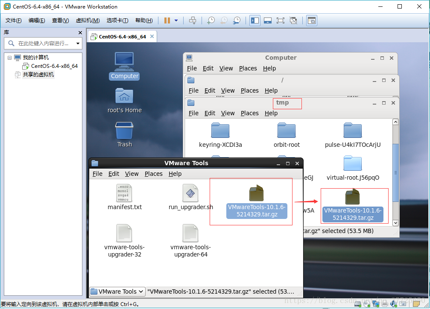Collapse the 我的计算机 tree node
The width and height of the screenshot is (430, 309).
pos(9,58)
